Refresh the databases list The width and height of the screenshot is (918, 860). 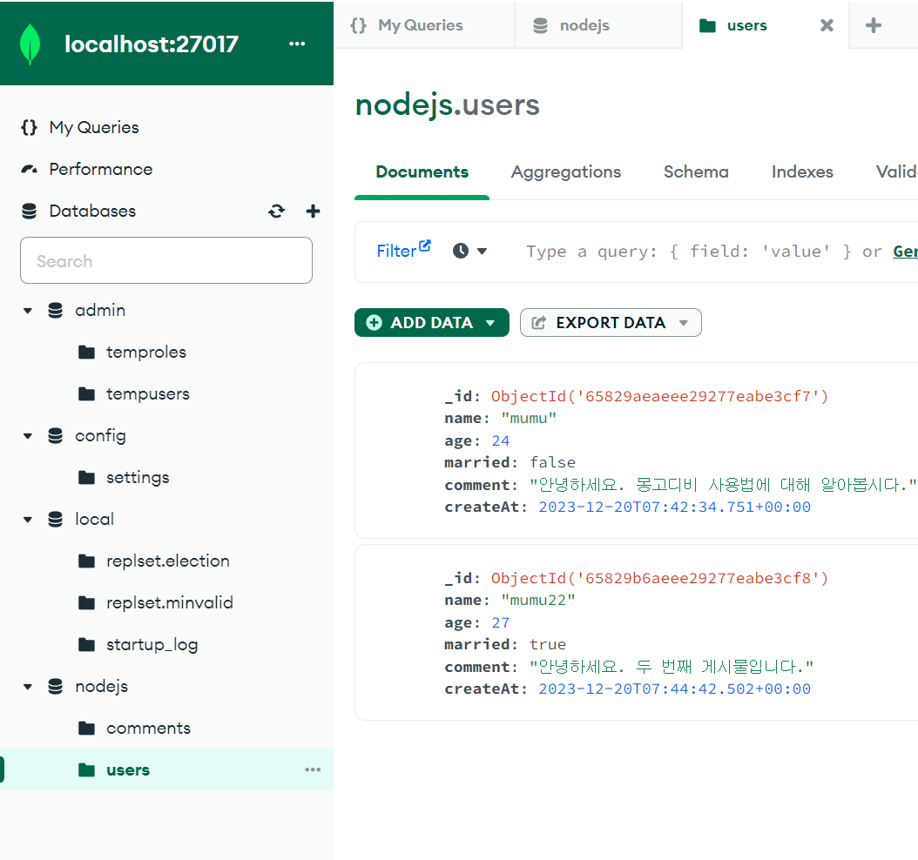276,212
